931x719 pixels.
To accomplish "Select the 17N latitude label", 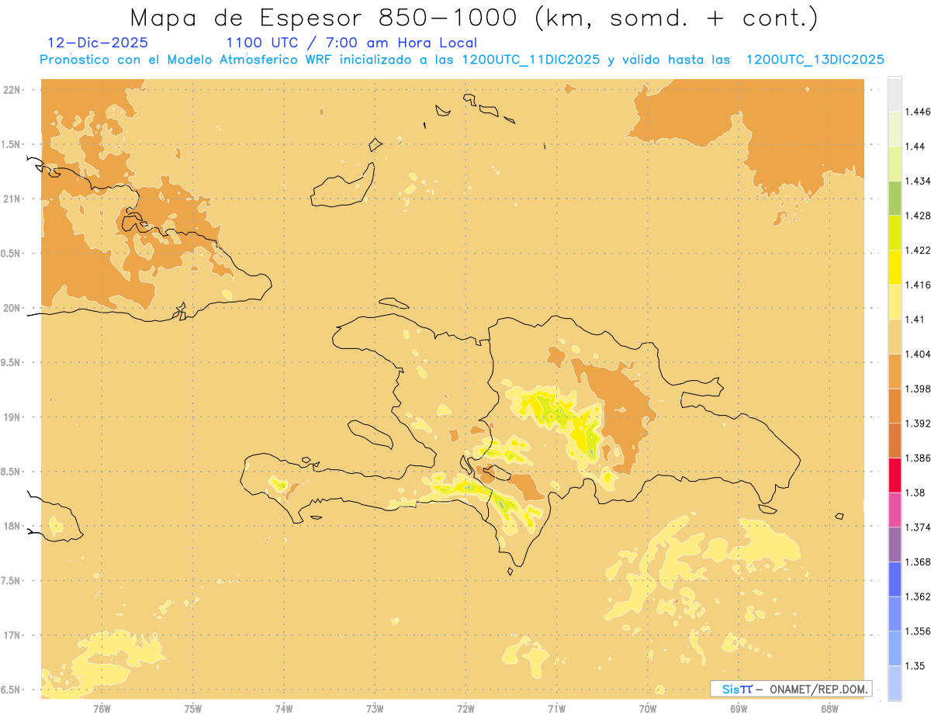I will click(x=12, y=635).
